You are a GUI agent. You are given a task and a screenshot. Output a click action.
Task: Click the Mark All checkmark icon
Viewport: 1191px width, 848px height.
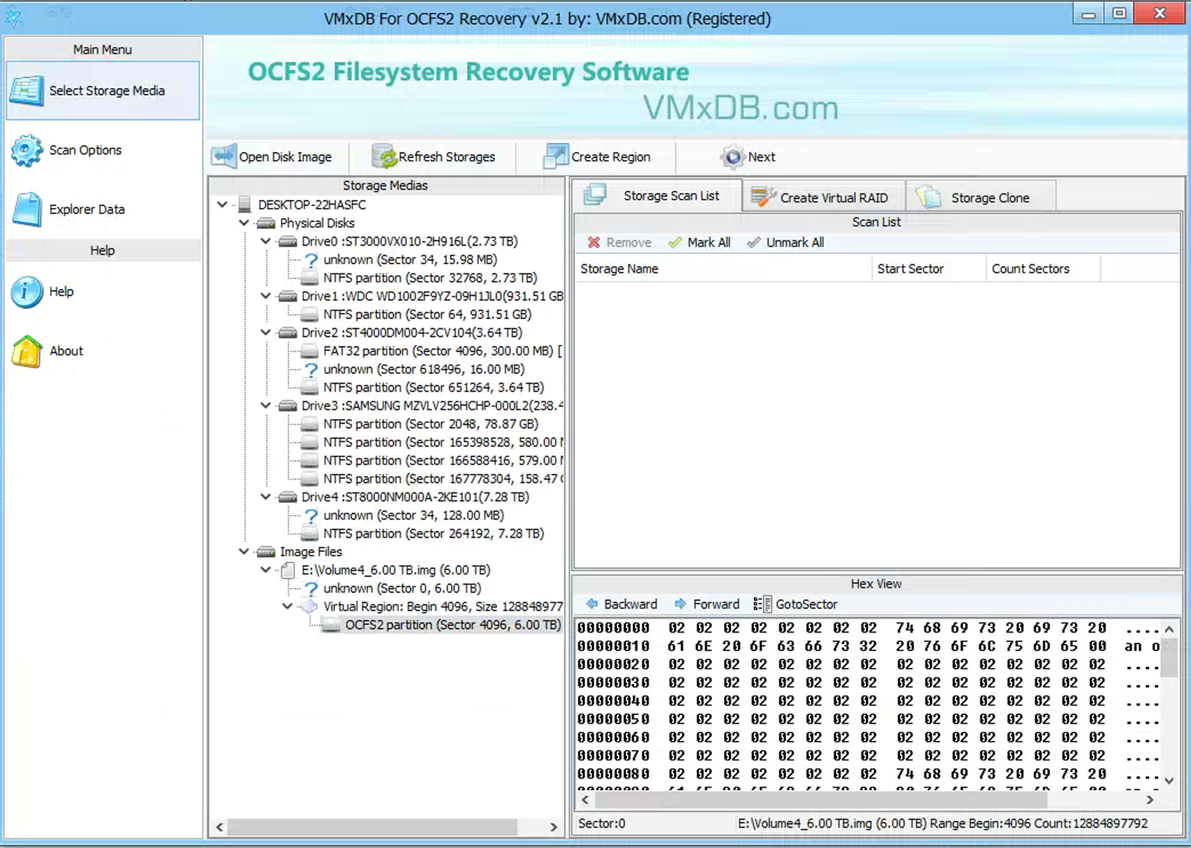675,242
